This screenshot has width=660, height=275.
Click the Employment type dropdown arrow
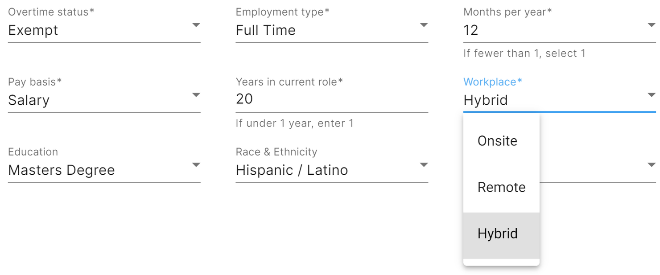pos(424,25)
